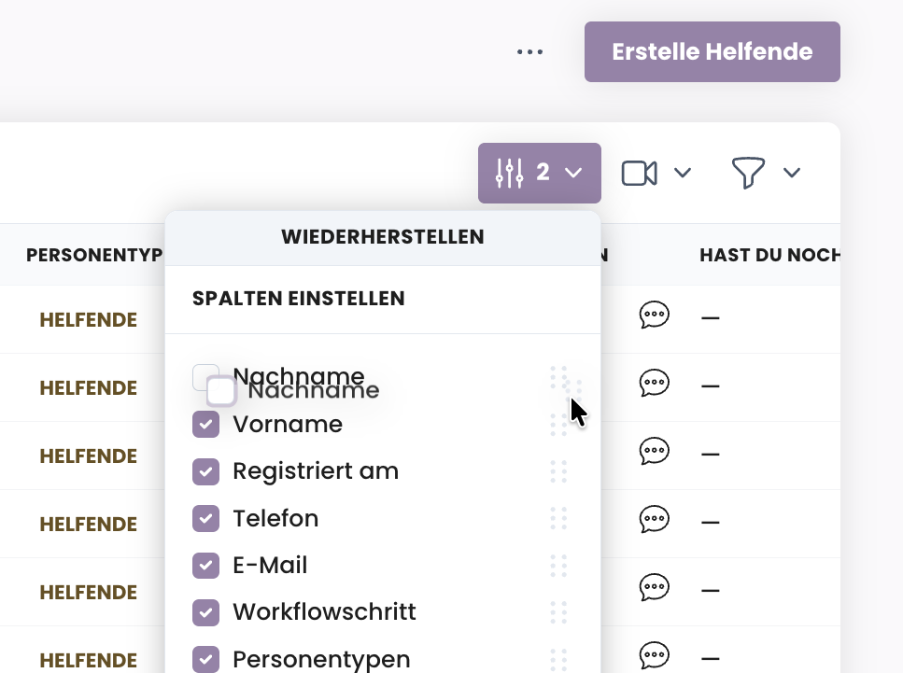Click the drag handle for E-Mail
This screenshot has width=903, height=673.
(558, 566)
